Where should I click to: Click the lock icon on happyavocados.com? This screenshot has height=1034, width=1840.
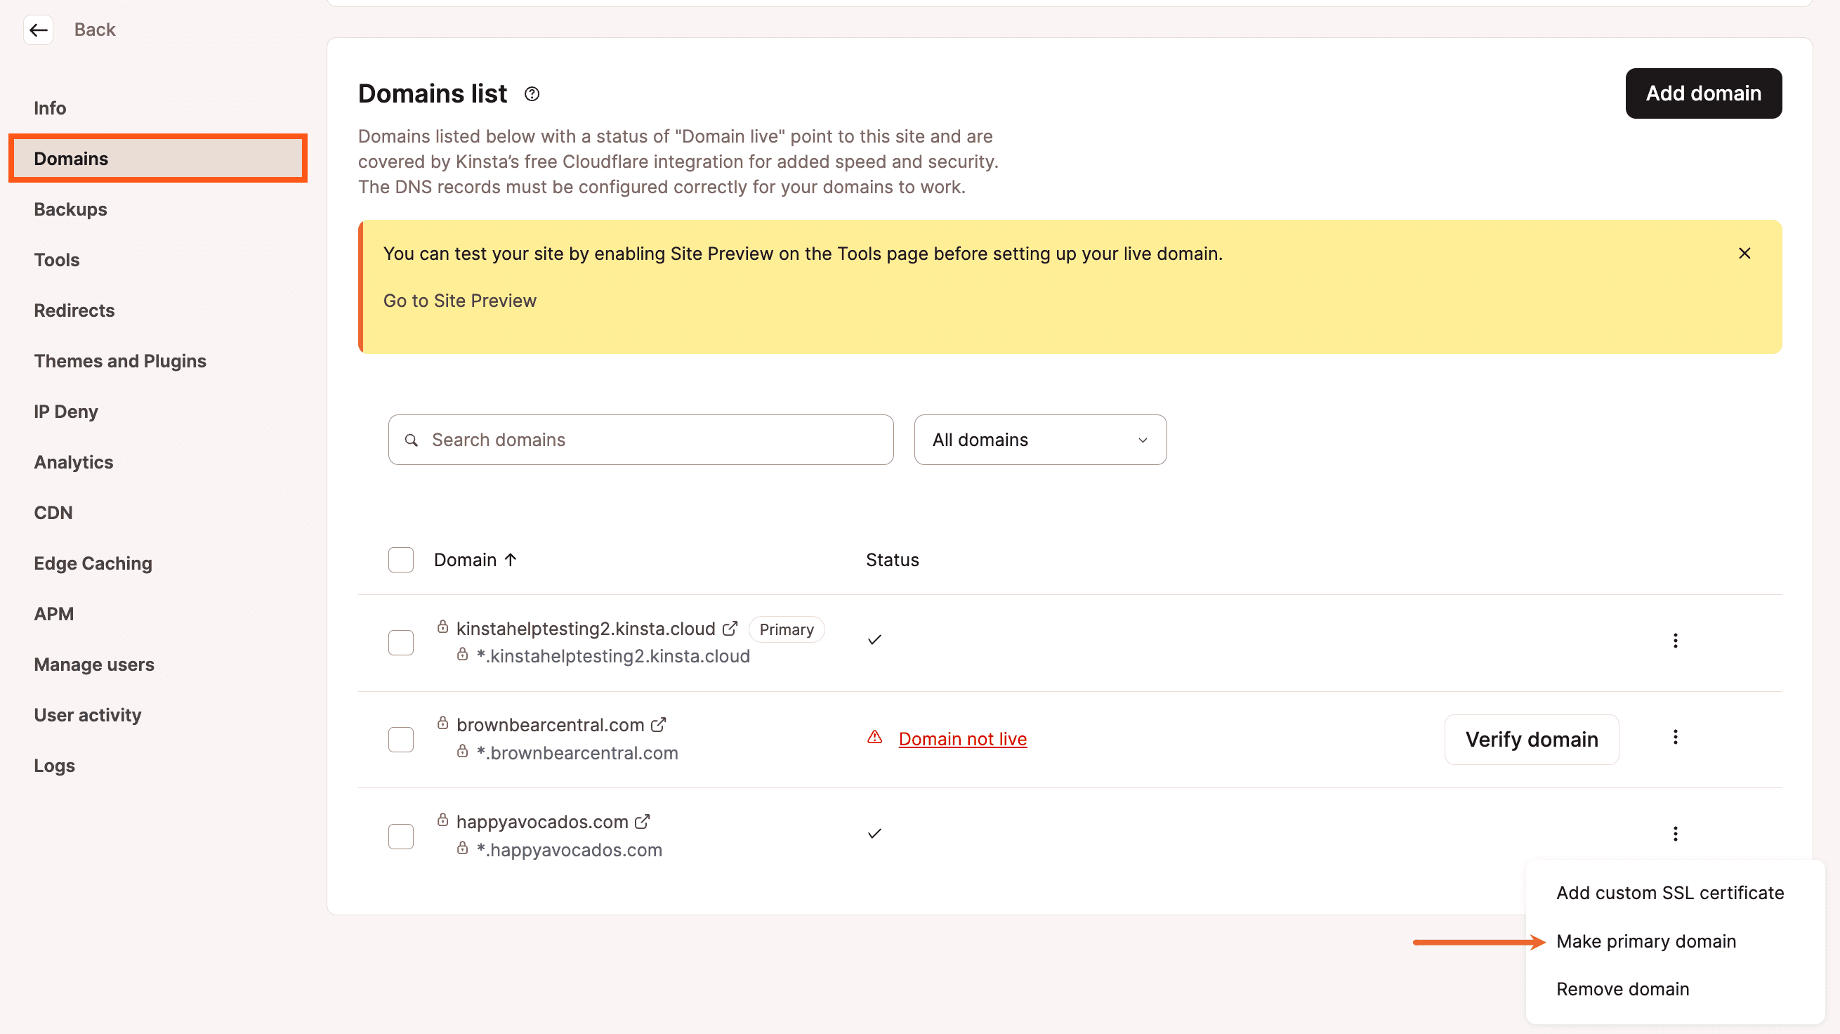[442, 822]
